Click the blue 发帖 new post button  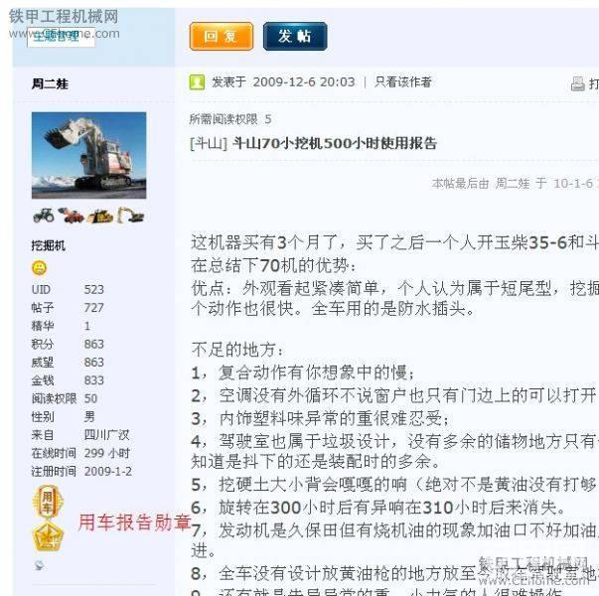click(x=295, y=37)
